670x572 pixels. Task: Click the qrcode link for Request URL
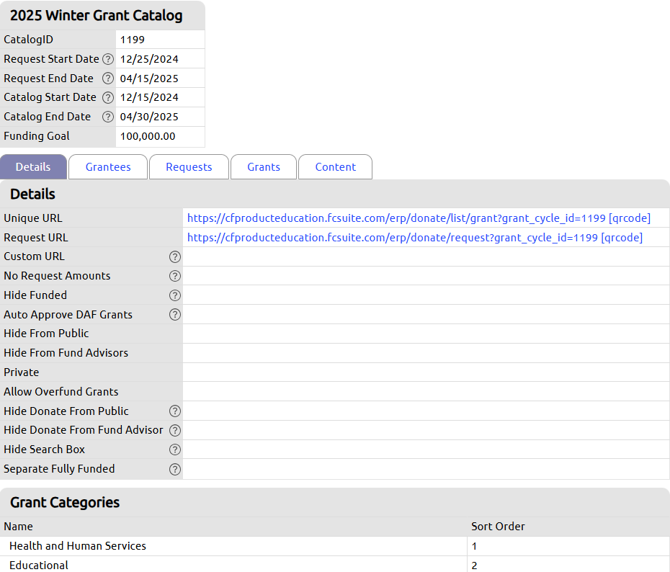click(622, 238)
